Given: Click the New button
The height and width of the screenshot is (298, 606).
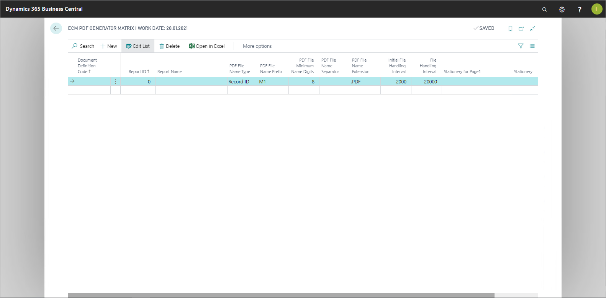Looking at the screenshot, I should 109,46.
